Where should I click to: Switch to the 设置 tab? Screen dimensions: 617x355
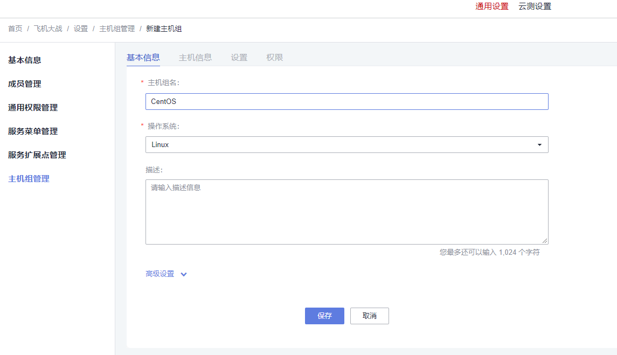tap(239, 58)
